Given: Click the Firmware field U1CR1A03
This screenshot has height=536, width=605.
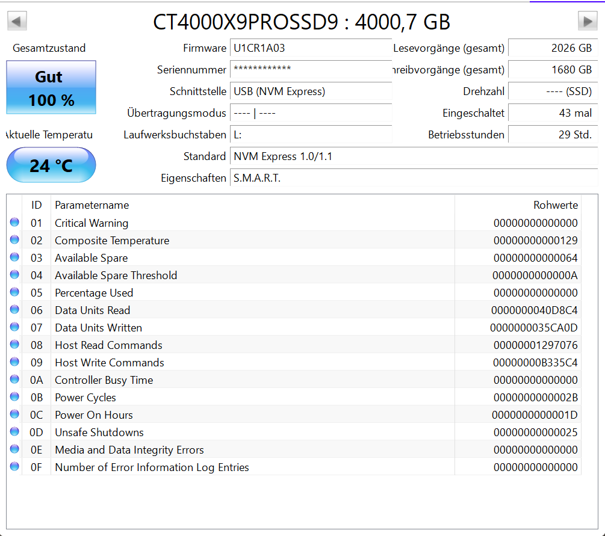Looking at the screenshot, I should pos(311,48).
